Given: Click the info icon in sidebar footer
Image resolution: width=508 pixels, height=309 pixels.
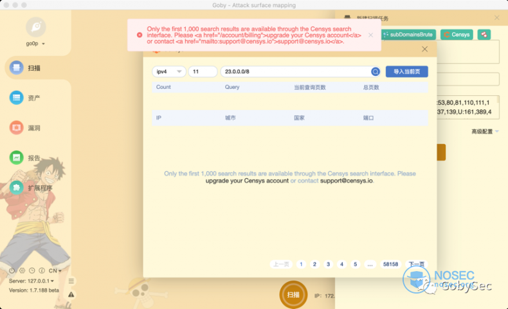Looking at the screenshot, I should [42, 270].
